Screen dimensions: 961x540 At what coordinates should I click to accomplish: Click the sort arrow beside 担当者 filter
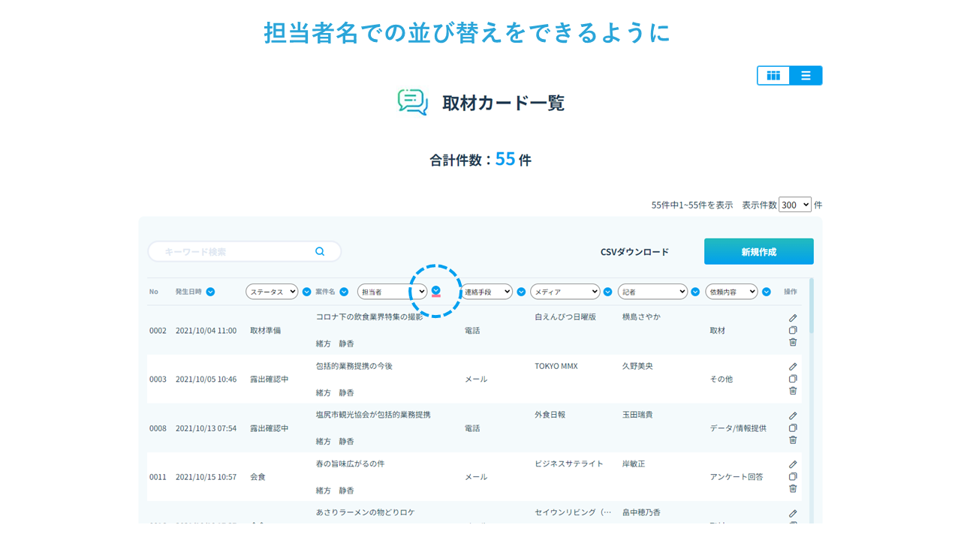(x=436, y=291)
